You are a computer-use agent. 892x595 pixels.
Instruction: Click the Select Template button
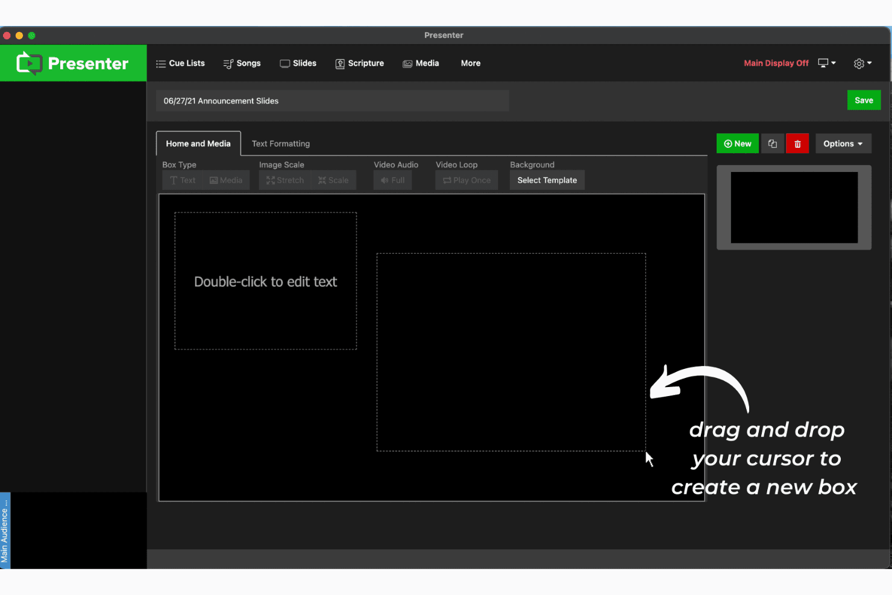547,180
